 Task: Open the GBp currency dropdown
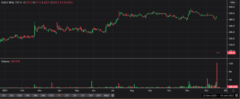(233, 3)
